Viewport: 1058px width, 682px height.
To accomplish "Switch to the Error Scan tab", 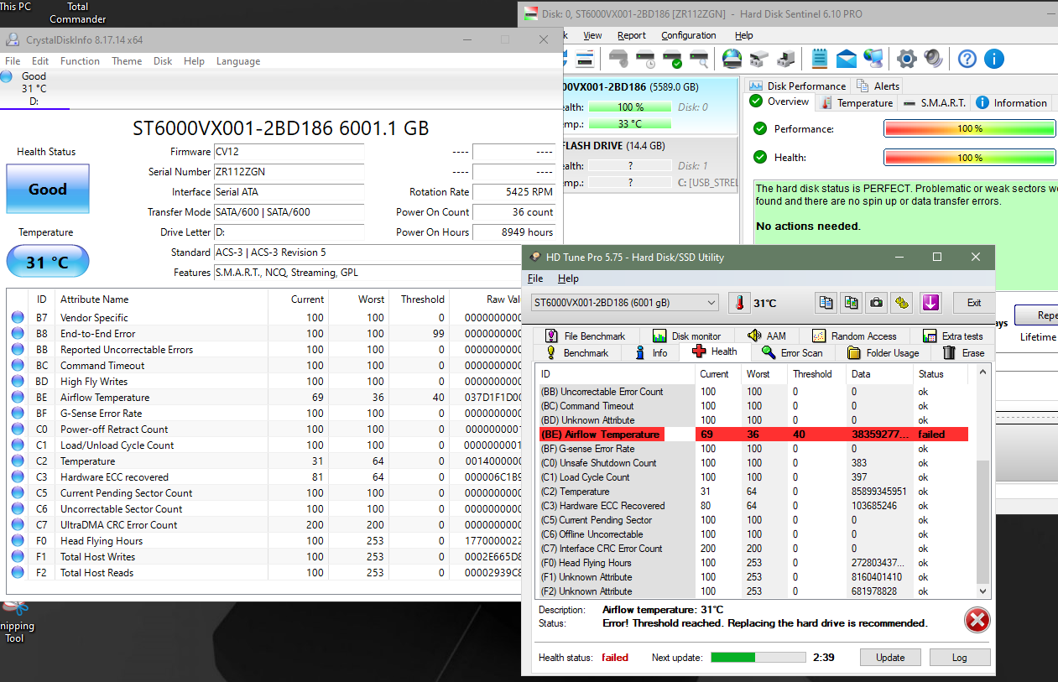I will [792, 352].
